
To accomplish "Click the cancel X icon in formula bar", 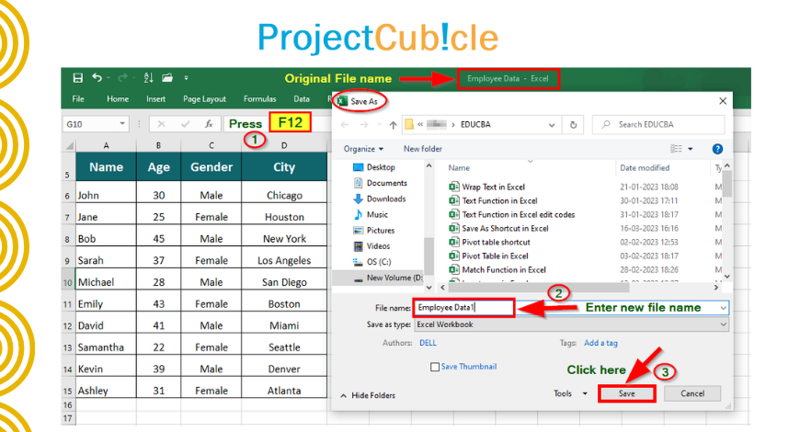I will coord(161,124).
